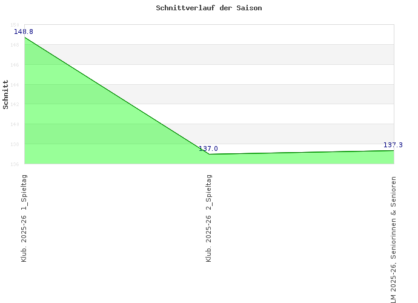Click the line vertex below the 137.0 label

(209, 154)
